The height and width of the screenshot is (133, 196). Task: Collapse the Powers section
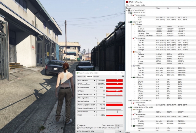[131, 52]
